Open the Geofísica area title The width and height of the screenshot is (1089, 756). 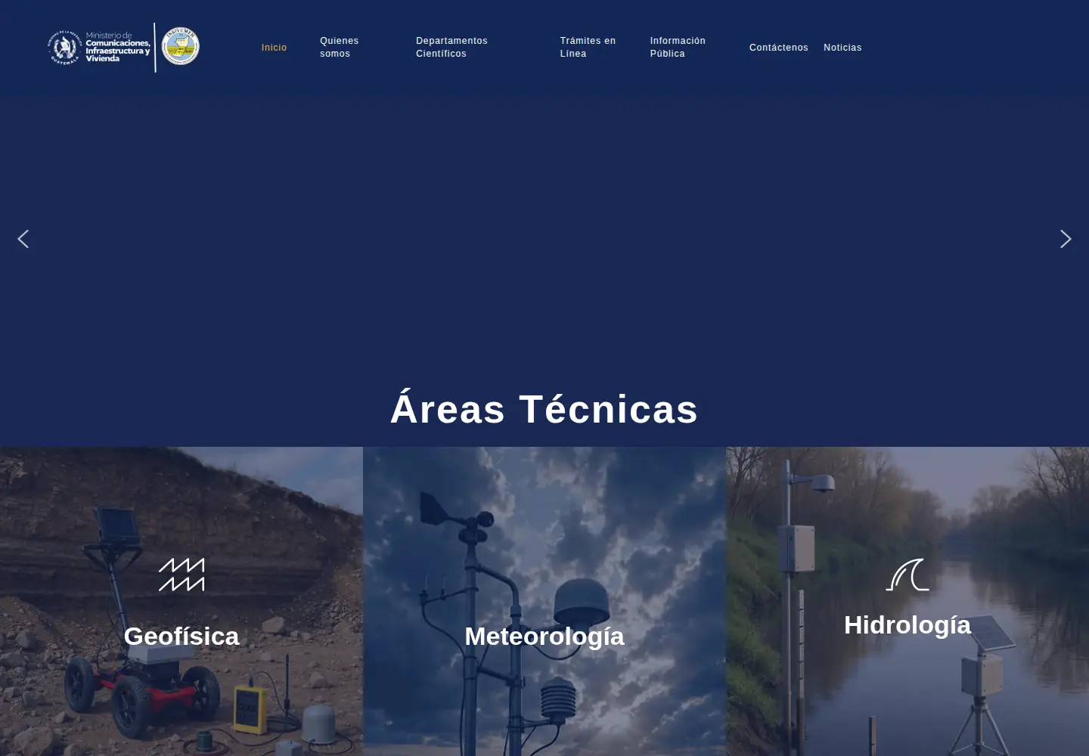[181, 637]
